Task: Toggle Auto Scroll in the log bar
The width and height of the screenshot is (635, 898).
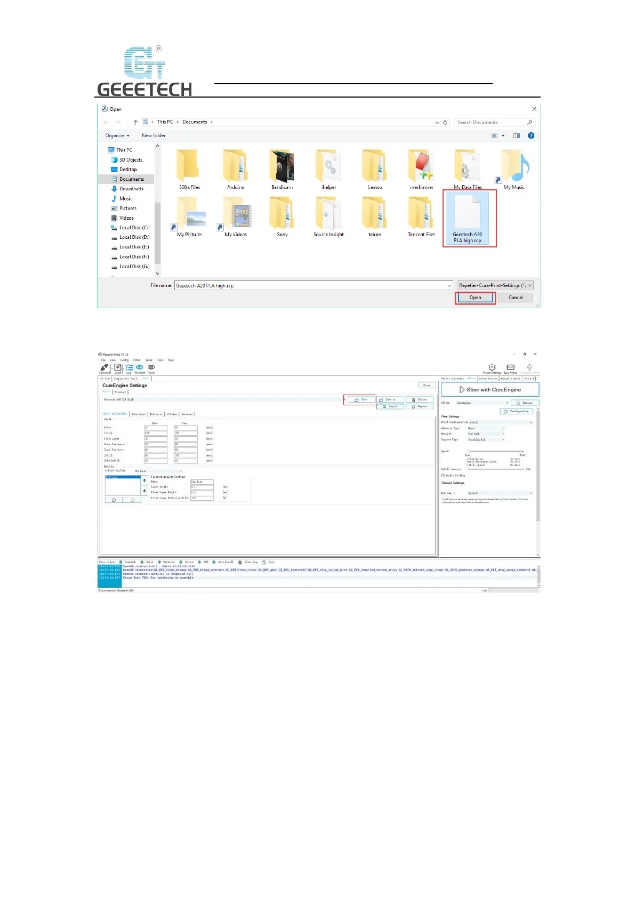Action: coord(214,562)
